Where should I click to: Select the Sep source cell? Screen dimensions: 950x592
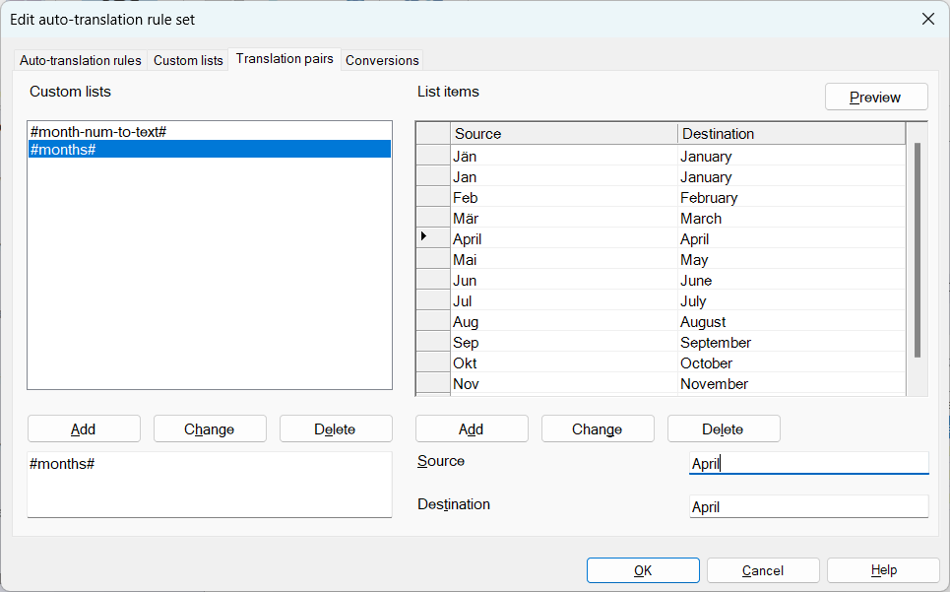click(x=563, y=342)
